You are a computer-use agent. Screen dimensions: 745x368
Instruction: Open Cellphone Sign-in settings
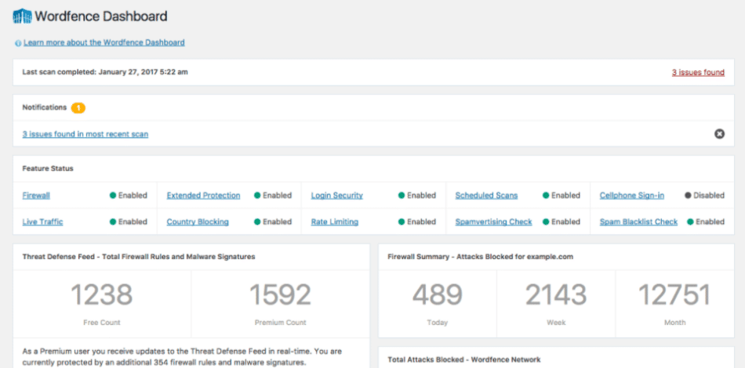[x=631, y=196]
